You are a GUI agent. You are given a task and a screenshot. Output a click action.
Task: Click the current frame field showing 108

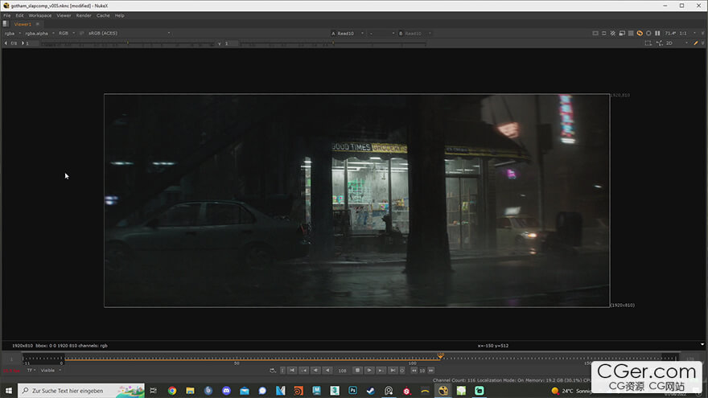[x=342, y=371]
